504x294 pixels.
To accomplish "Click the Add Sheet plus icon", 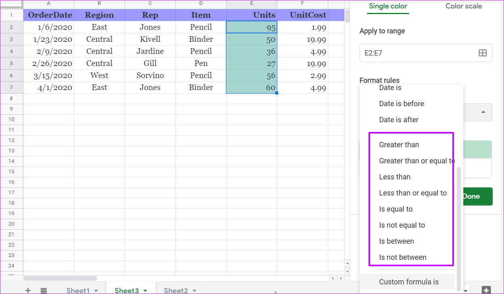I will tap(28, 290).
